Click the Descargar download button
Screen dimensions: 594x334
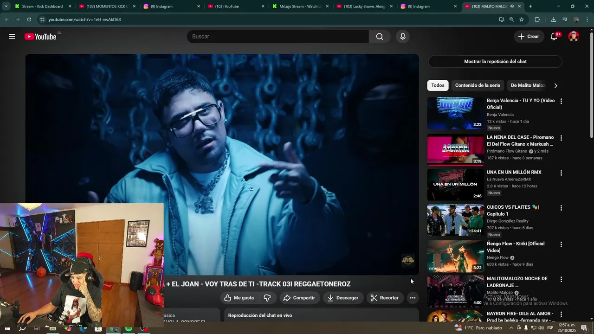(x=343, y=298)
